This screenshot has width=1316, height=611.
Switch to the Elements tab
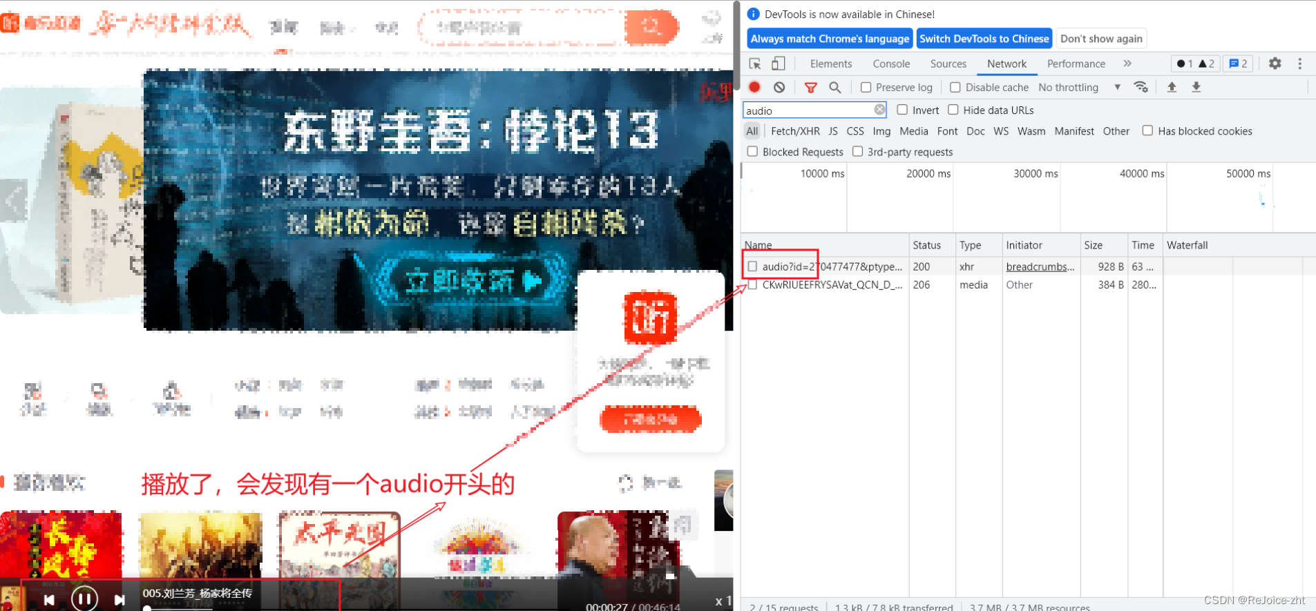831,64
